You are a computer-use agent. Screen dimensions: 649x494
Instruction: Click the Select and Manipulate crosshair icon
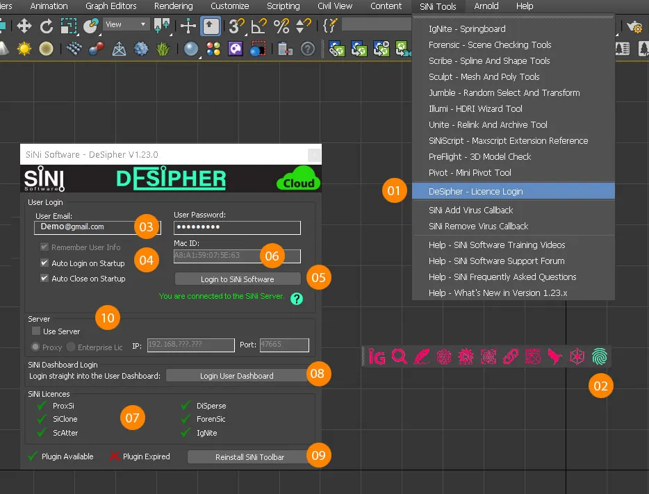pyautogui.click(x=188, y=26)
